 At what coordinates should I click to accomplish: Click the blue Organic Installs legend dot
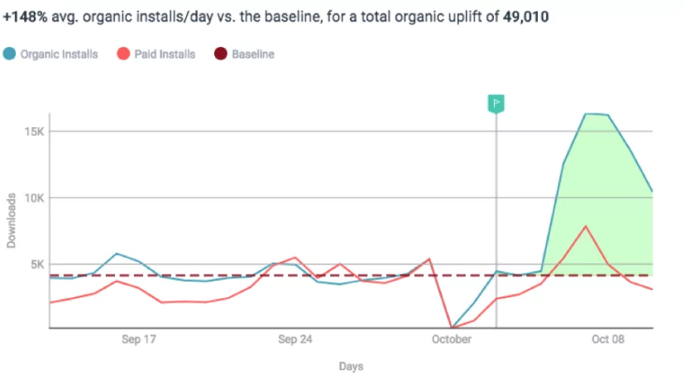coord(10,55)
